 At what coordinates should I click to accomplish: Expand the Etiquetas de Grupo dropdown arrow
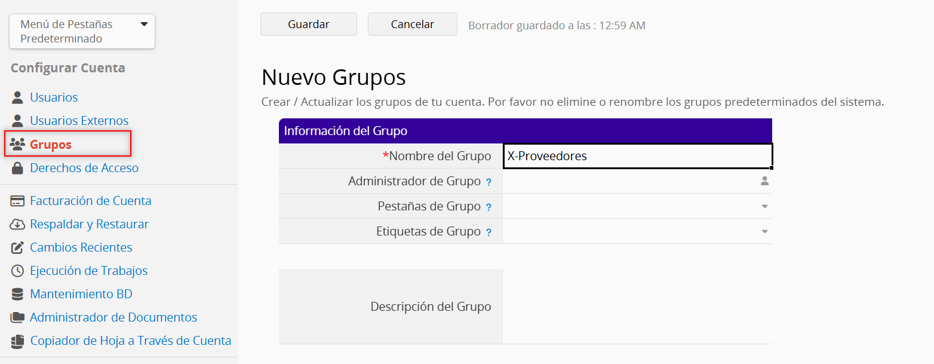click(x=764, y=231)
